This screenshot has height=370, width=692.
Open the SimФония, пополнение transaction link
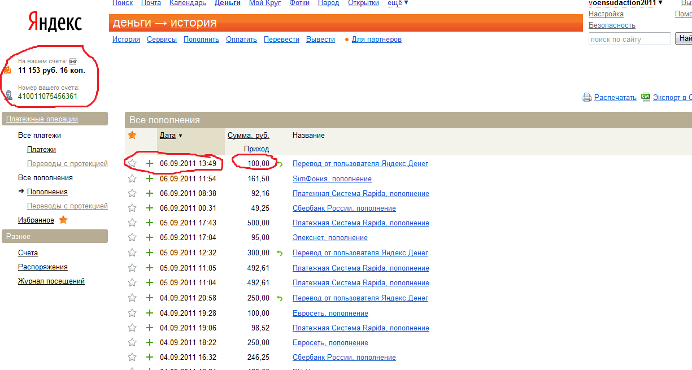click(332, 179)
